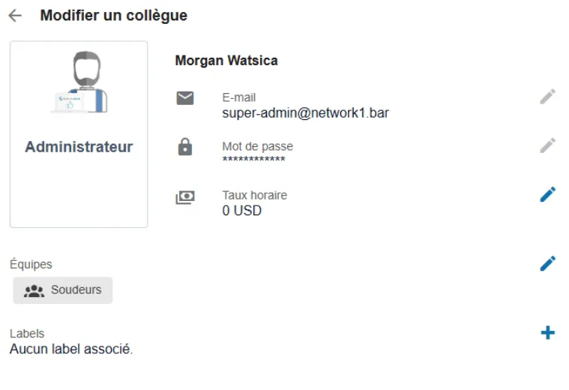This screenshot has height=390, width=569.
Task: Select the Soudeurs team chip
Action: [63, 290]
